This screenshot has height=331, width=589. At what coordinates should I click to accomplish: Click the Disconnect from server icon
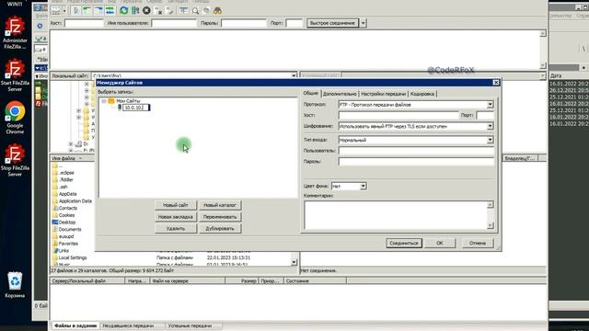(x=158, y=11)
